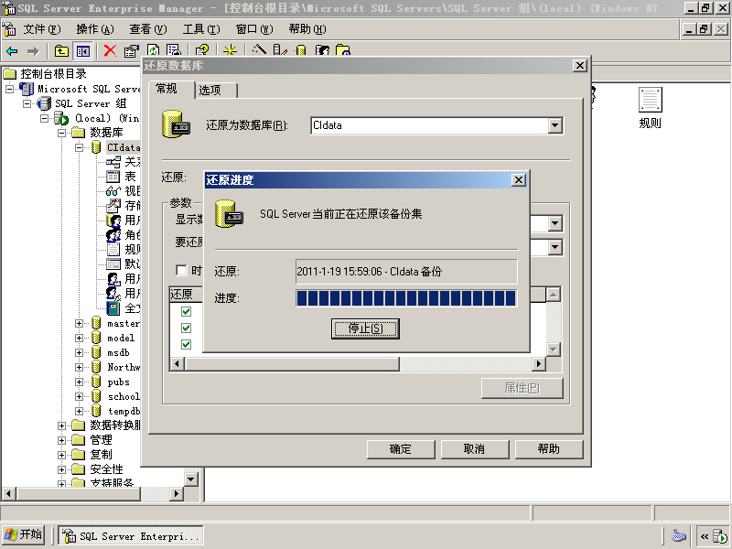Open the 帮助(H) menu
This screenshot has width=732, height=549.
pyautogui.click(x=307, y=29)
